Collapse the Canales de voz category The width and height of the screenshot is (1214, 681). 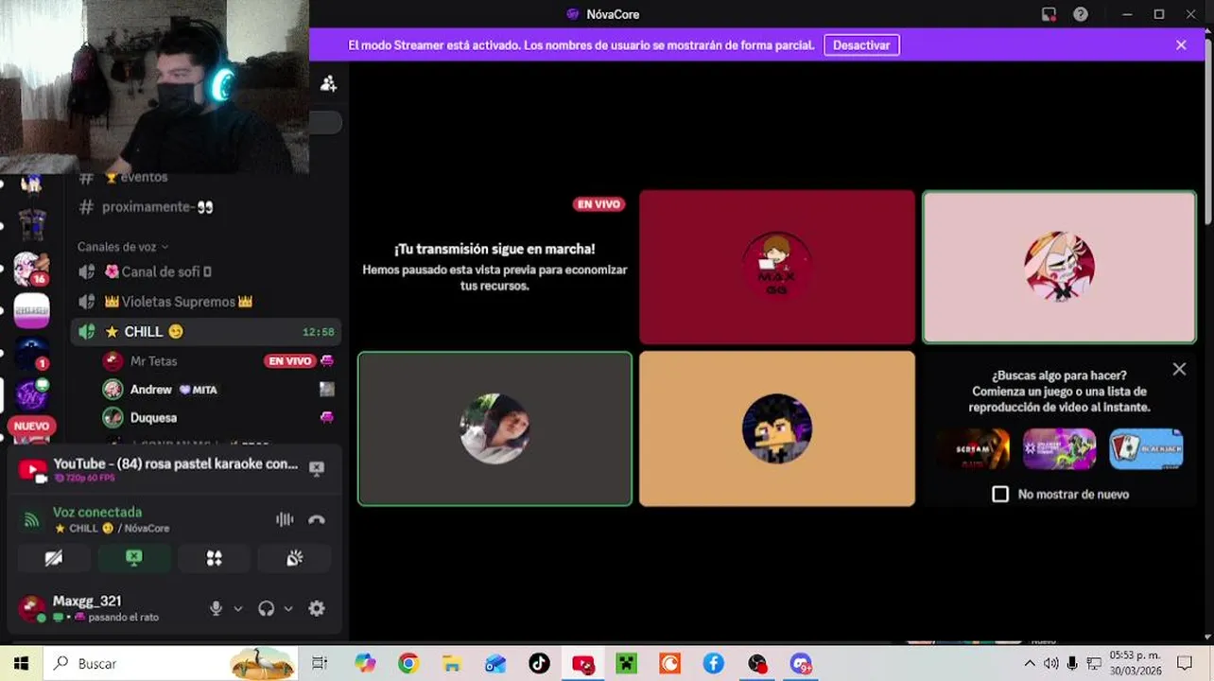pos(123,247)
